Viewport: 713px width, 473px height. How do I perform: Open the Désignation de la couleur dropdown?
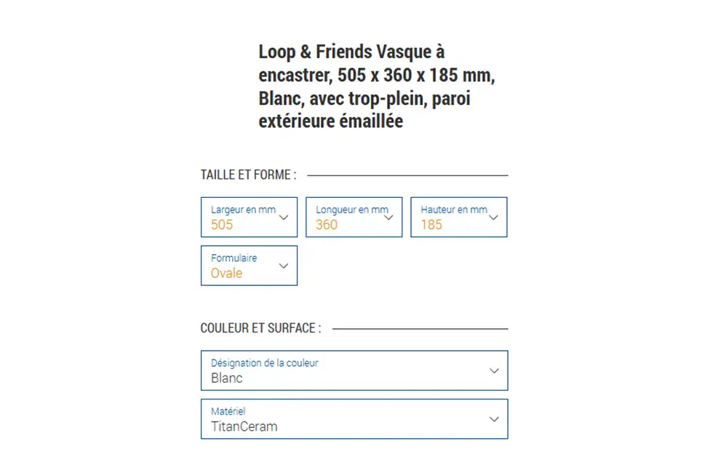(x=354, y=370)
